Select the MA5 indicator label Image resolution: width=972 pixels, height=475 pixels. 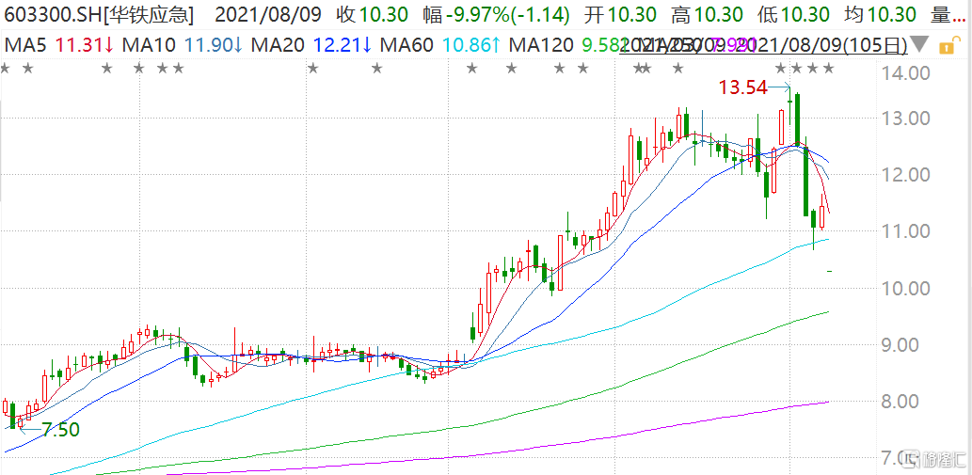(x=26, y=45)
